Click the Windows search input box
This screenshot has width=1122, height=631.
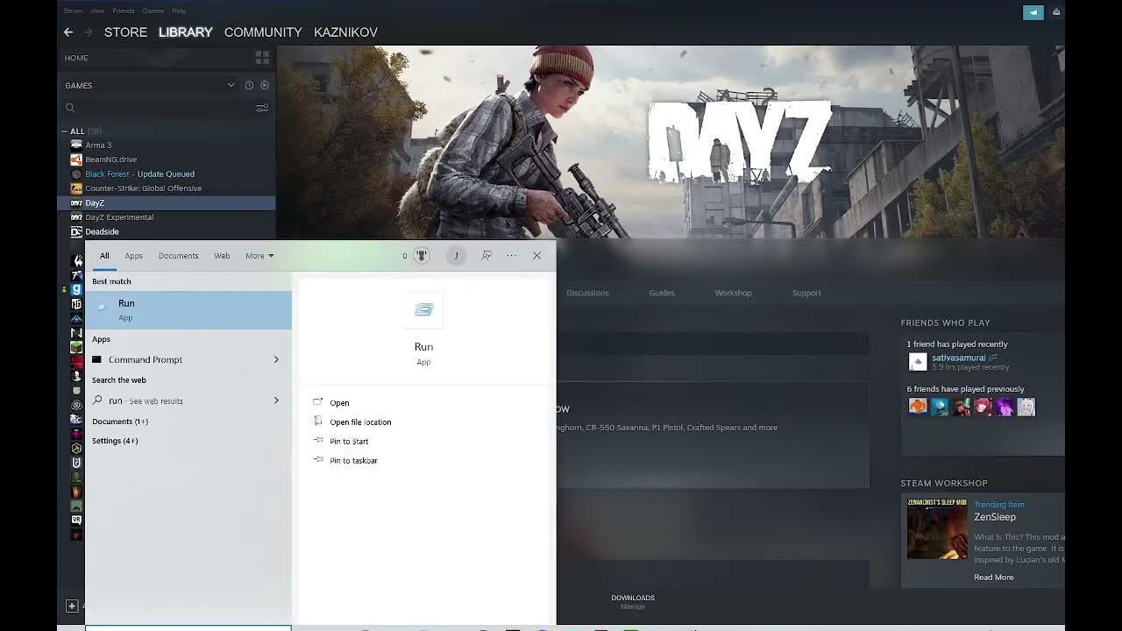point(188,627)
